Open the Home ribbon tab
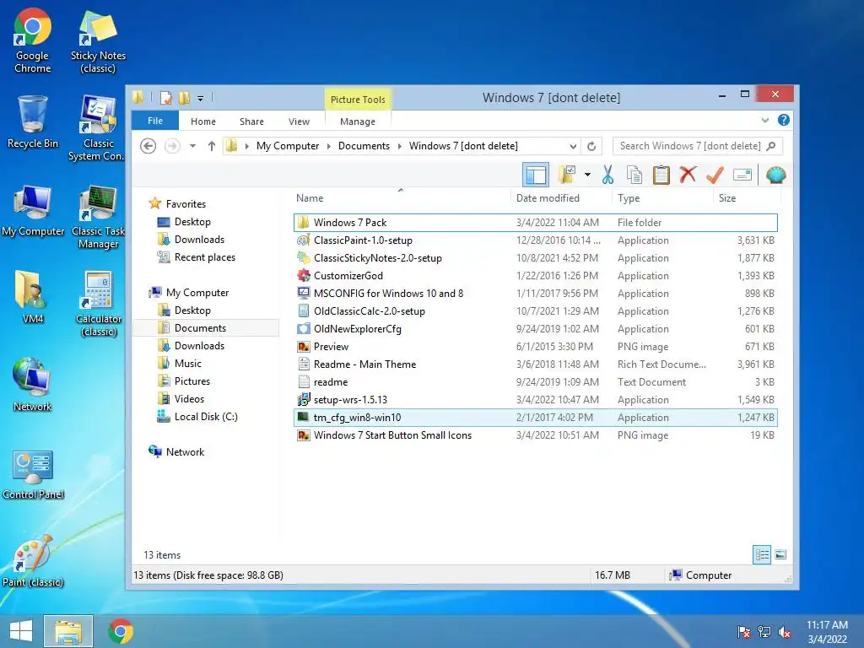 point(203,121)
